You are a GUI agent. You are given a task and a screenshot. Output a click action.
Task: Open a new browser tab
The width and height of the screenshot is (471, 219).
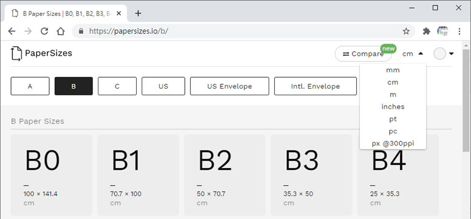138,13
